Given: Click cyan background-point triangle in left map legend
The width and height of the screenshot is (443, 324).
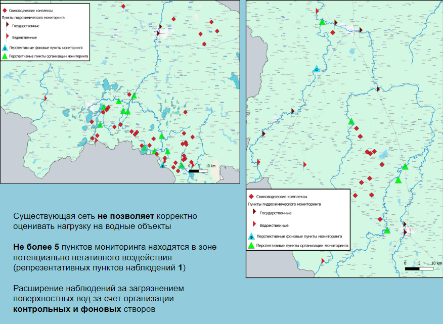Looking at the screenshot, I should point(5,48).
